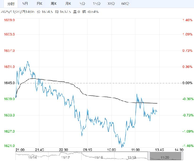The image size is (194, 161).
Task: Select the 60分 interval tab
Action: 125,4
